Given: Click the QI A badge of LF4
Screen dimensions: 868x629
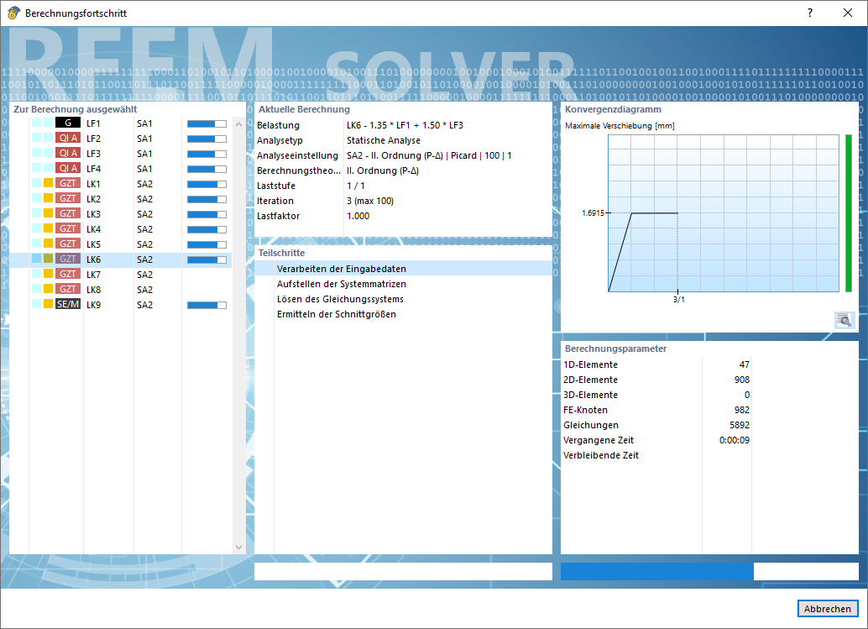Looking at the screenshot, I should 68,168.
